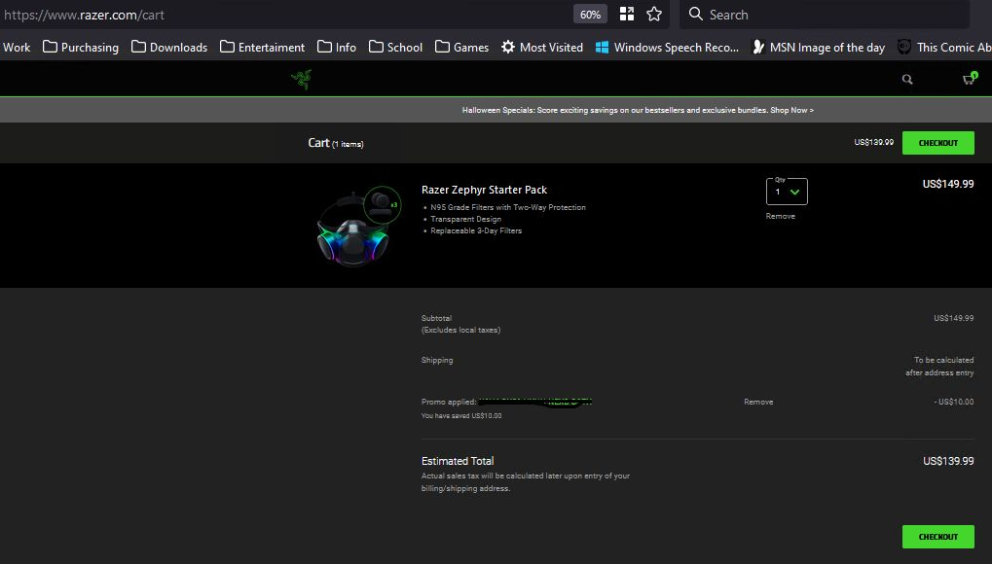Open the shopping cart icon
Screen dimensions: 992x564
pyautogui.click(x=970, y=79)
